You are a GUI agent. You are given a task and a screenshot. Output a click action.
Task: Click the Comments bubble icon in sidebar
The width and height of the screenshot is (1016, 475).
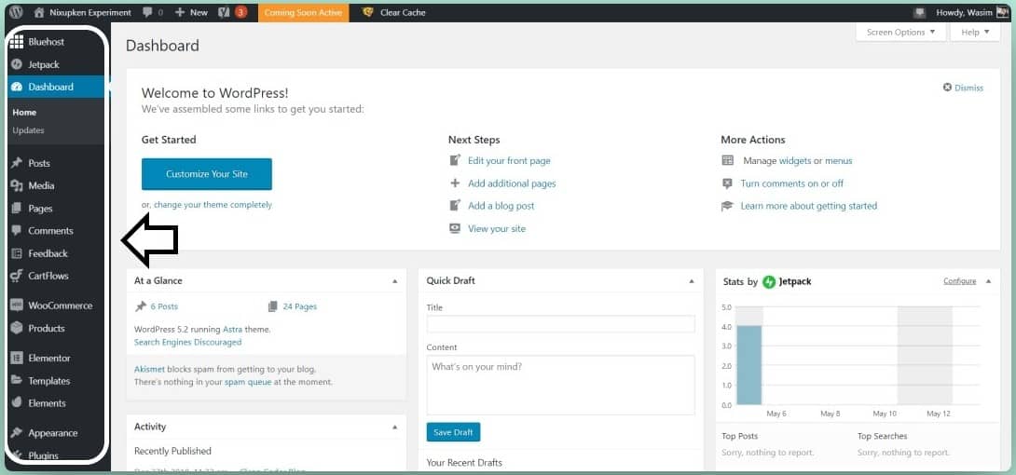[x=17, y=231]
